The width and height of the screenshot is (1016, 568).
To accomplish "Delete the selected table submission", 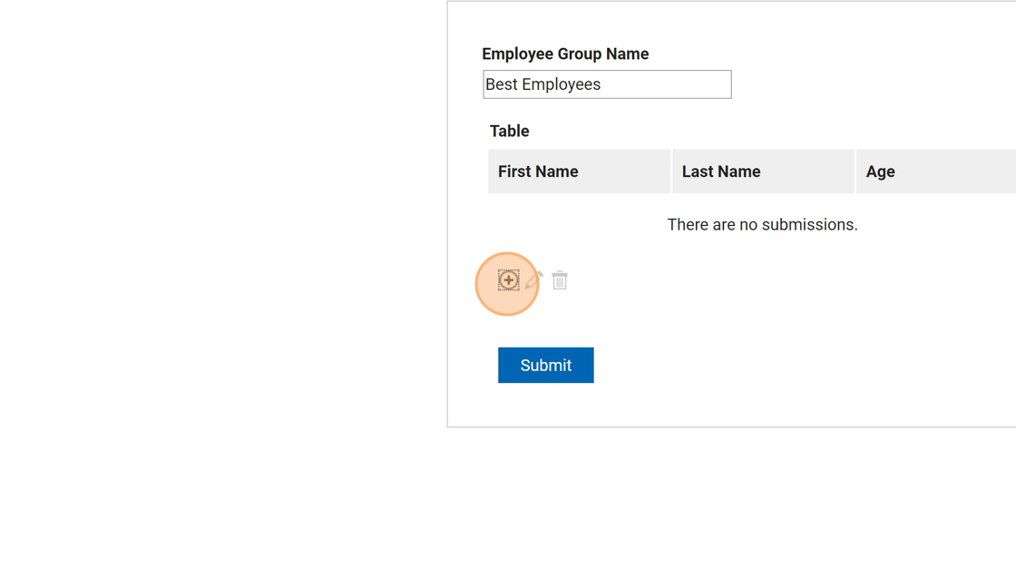I will pyautogui.click(x=560, y=280).
